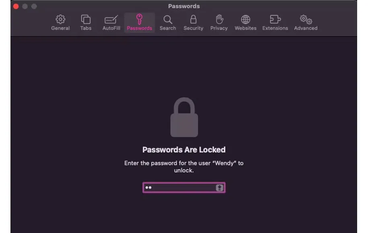The width and height of the screenshot is (368, 233).
Task: Click the caps lock indicator in password field
Action: click(220, 188)
